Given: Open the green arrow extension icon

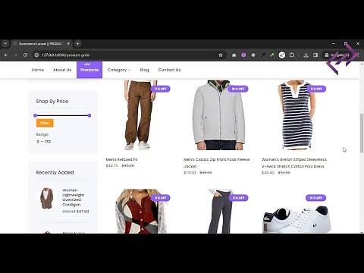Looking at the screenshot, I should 272,55.
